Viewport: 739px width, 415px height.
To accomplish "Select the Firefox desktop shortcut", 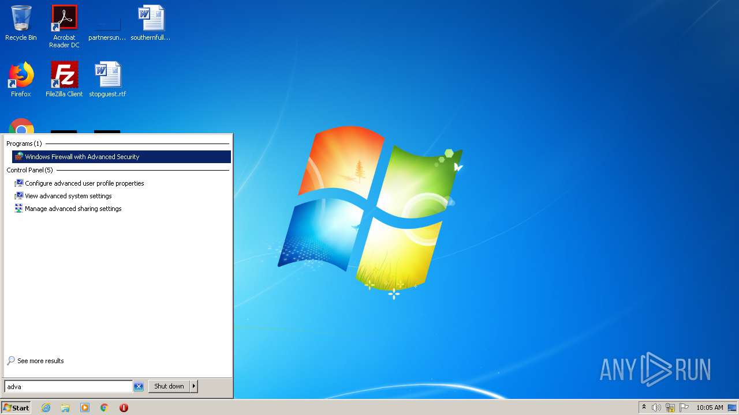I will [x=21, y=79].
